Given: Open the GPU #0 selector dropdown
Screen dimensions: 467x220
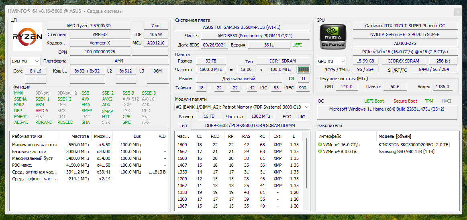Looking at the screenshot, I should pyautogui.click(x=332, y=61).
